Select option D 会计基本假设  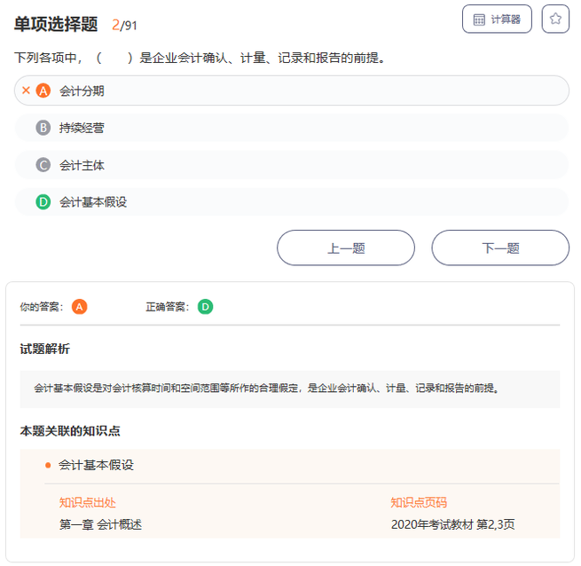tap(291, 202)
